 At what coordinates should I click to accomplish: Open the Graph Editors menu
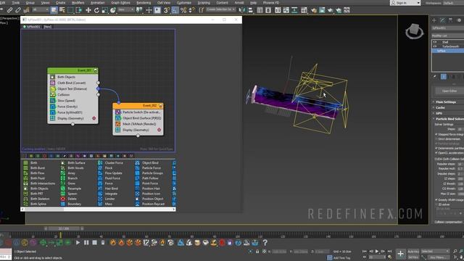(121, 3)
